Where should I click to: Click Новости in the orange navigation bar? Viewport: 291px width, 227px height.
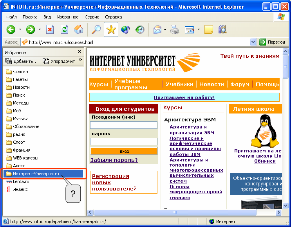point(211,84)
